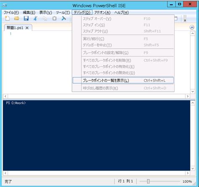Screen dimensions: 199x187
Task: Click the Clear console pane icon
Action: click(64, 18)
